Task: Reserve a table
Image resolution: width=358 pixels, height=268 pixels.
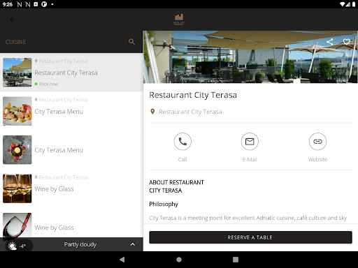Action: [x=250, y=237]
